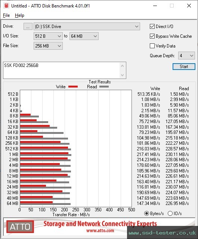The image size is (198, 239).
Task: Click the ATTO Disk Benchmark app icon
Action: coord(6,6)
